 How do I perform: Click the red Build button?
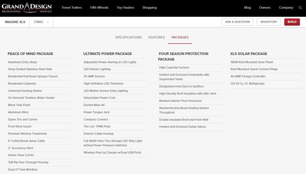(x=292, y=22)
